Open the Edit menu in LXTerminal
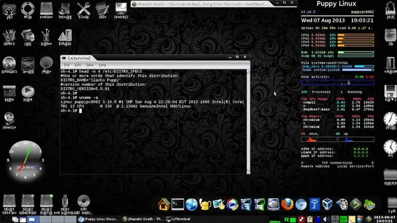Screen dimensions: 397x223 (x=78, y=65)
